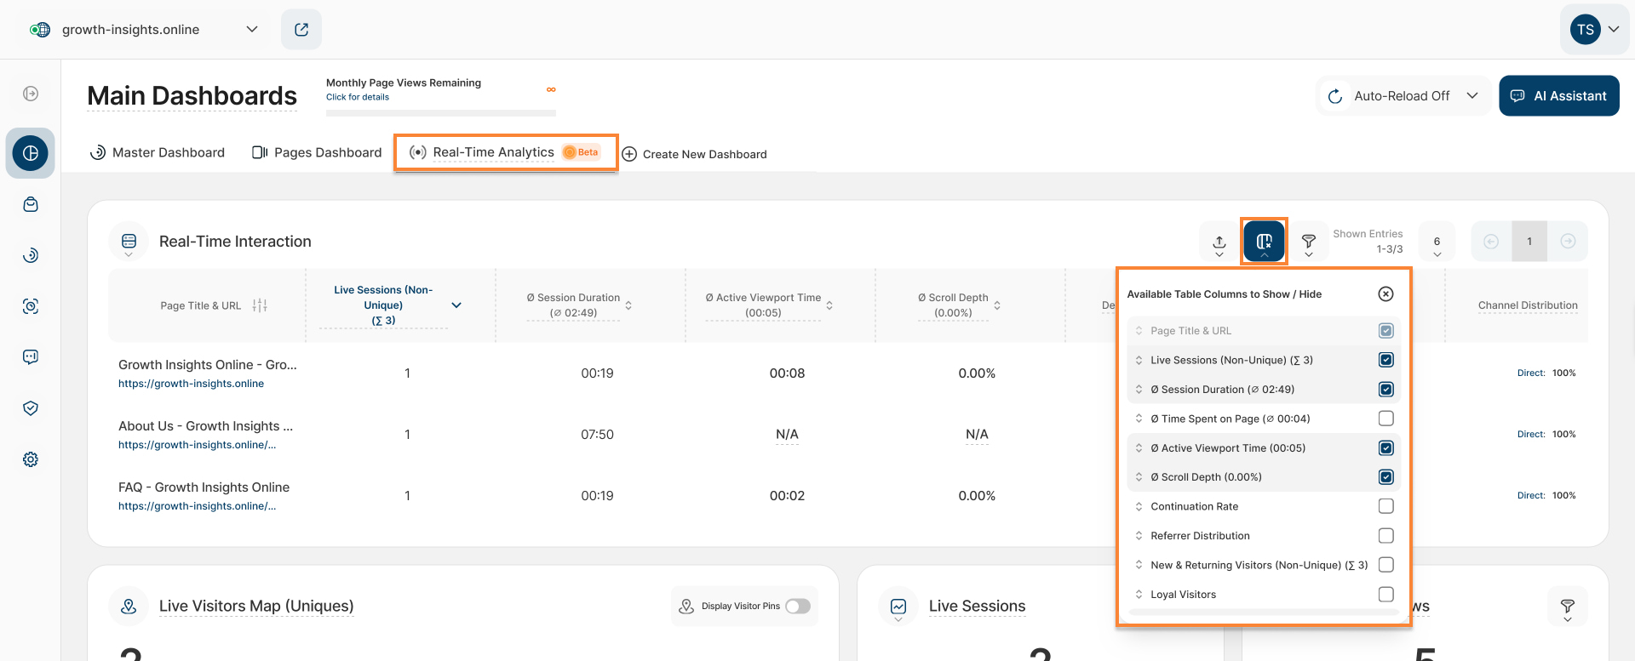Click the Channel Distribution column header
The image size is (1635, 661).
point(1528,305)
